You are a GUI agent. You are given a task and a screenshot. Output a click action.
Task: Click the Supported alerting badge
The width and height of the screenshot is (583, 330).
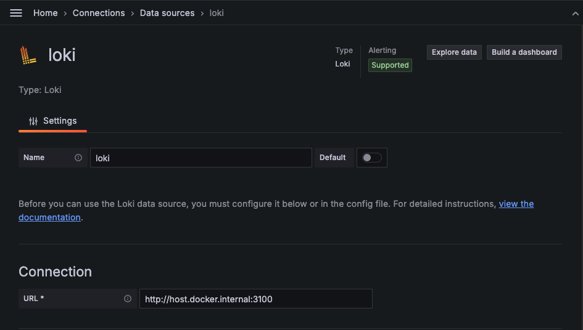[x=390, y=65]
